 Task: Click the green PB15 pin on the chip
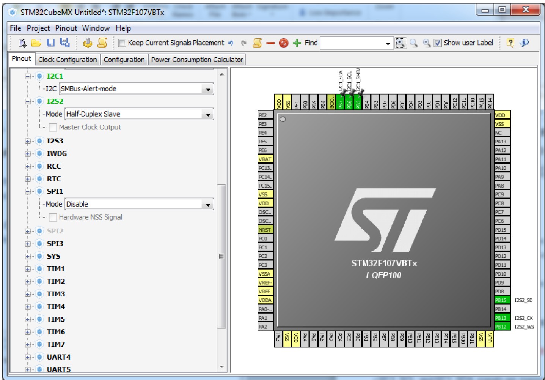tap(502, 300)
